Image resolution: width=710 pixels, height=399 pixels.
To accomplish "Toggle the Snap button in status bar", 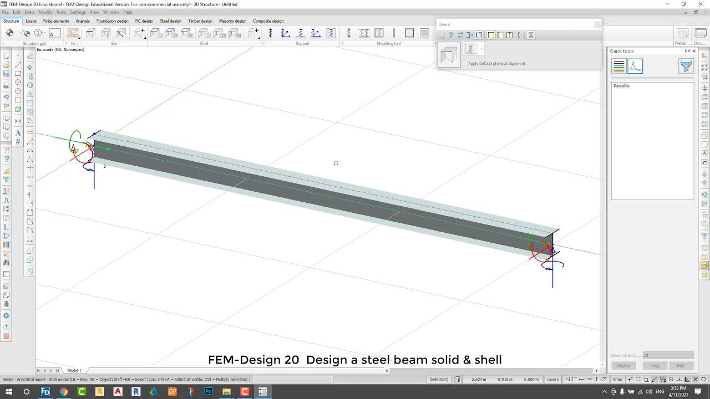I will (x=617, y=380).
